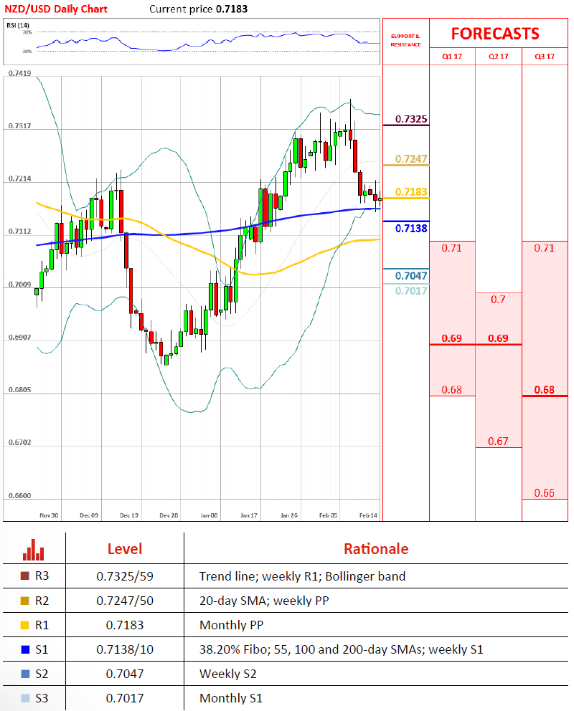Click the Q2 17 bold median forecast 0.69
574x711 pixels.
498,338
